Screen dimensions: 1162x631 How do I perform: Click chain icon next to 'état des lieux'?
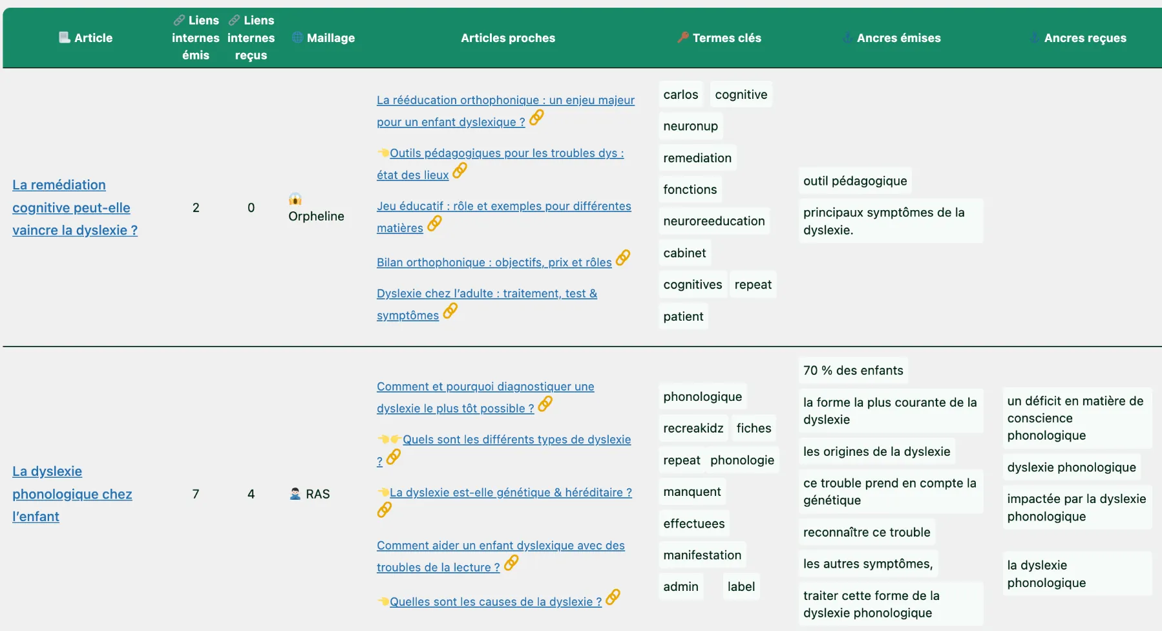coord(460,171)
